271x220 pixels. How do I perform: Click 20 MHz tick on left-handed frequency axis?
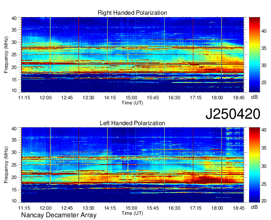pos(14,177)
